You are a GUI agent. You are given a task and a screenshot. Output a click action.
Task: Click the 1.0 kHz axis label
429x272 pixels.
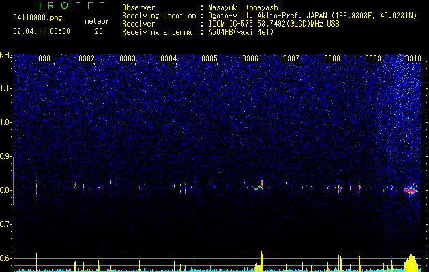[x=6, y=123]
